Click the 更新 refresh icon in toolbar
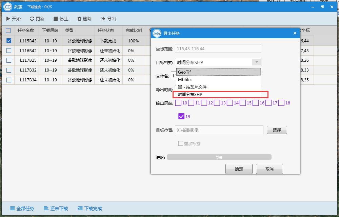 32,19
